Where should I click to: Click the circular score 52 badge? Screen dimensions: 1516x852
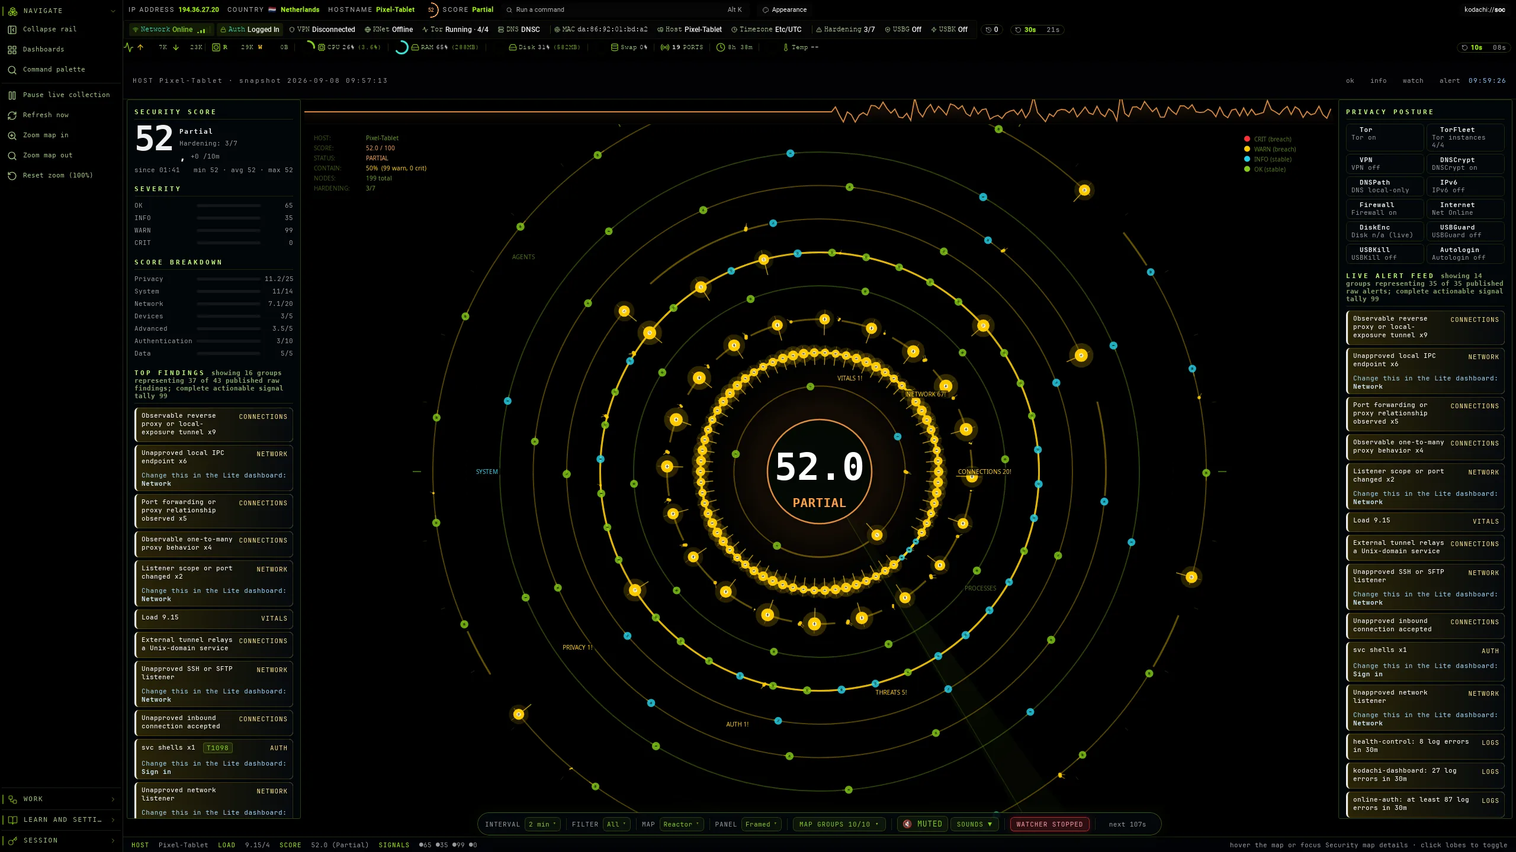click(x=432, y=10)
